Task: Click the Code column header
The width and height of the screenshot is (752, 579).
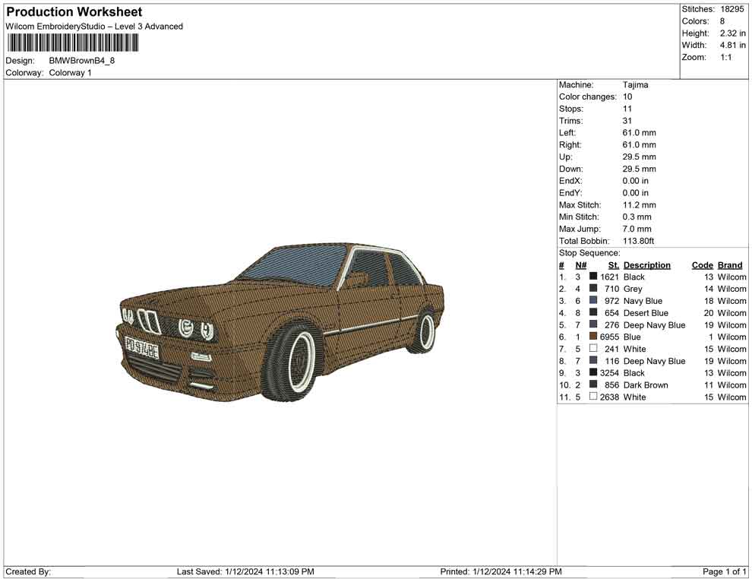Action: 703,265
